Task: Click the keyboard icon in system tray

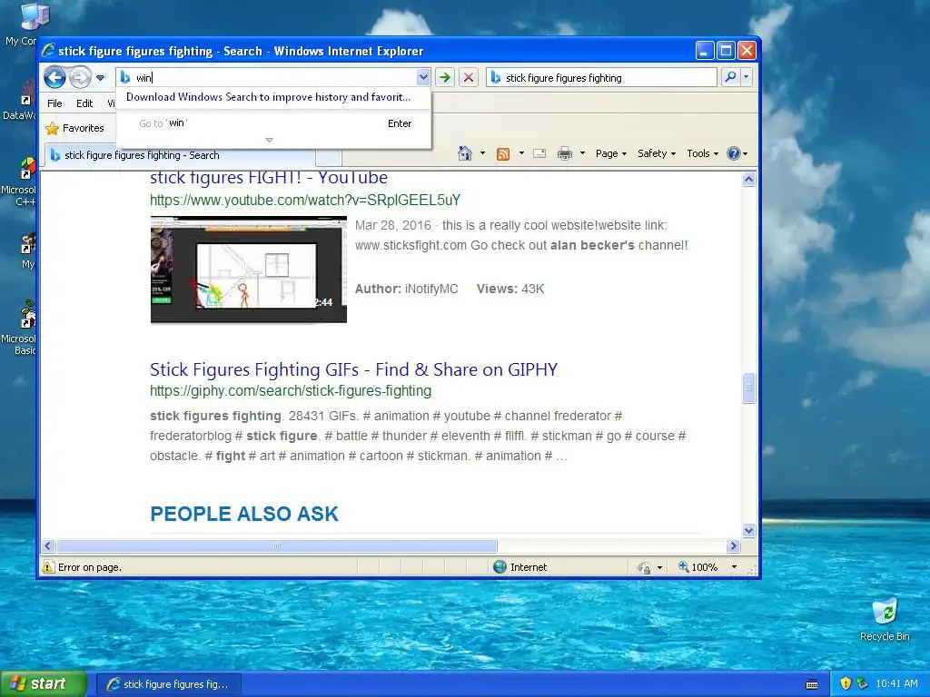Action: tap(812, 684)
